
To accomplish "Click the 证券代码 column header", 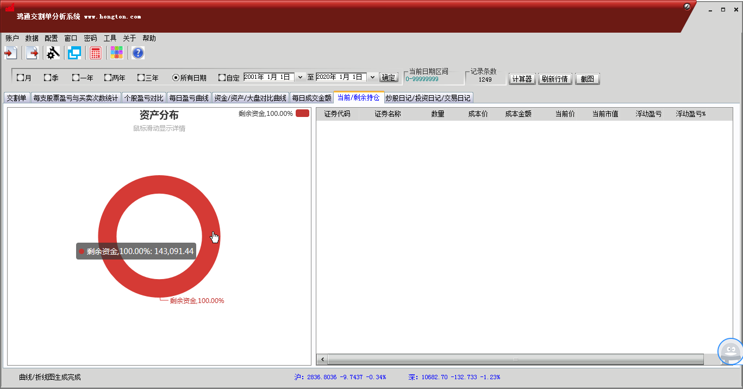I will coord(337,114).
